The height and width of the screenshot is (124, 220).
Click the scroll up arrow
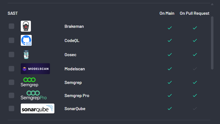(212, 4)
